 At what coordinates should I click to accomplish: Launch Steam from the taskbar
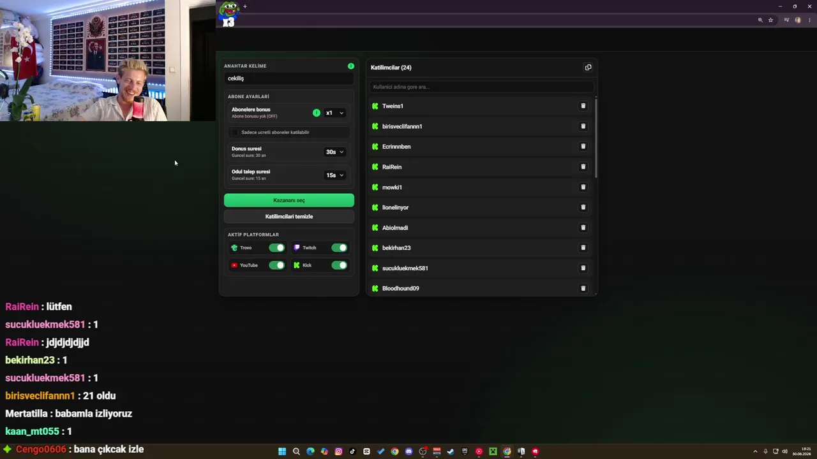pos(451,451)
